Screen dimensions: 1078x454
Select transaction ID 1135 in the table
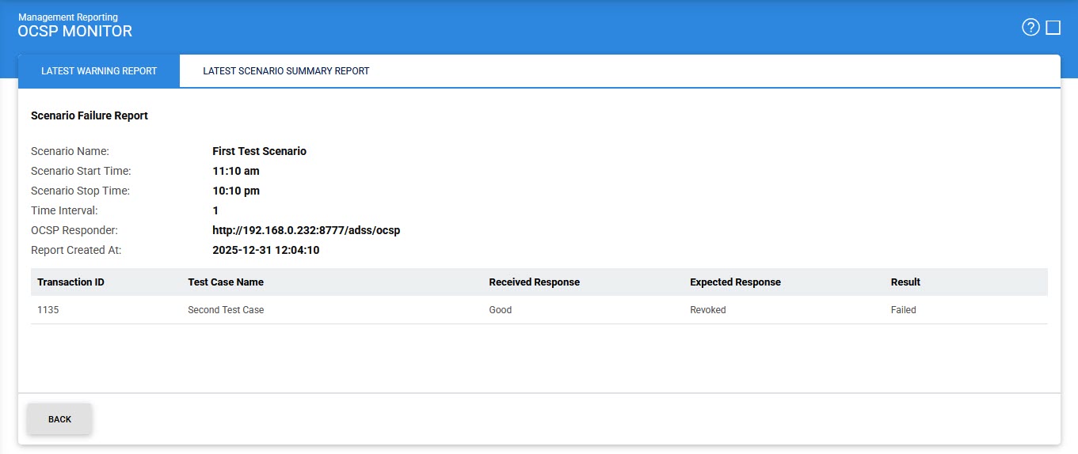(x=48, y=310)
